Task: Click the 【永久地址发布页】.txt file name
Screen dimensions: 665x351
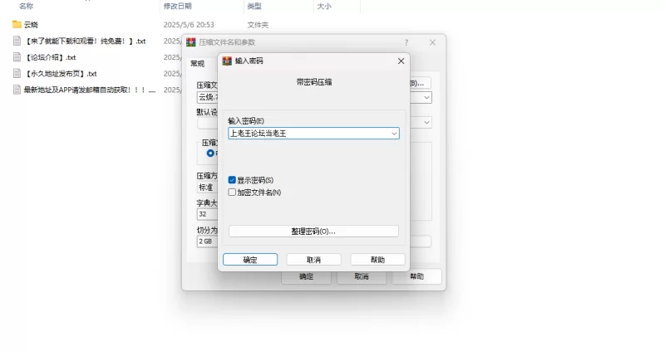Action: [x=60, y=74]
